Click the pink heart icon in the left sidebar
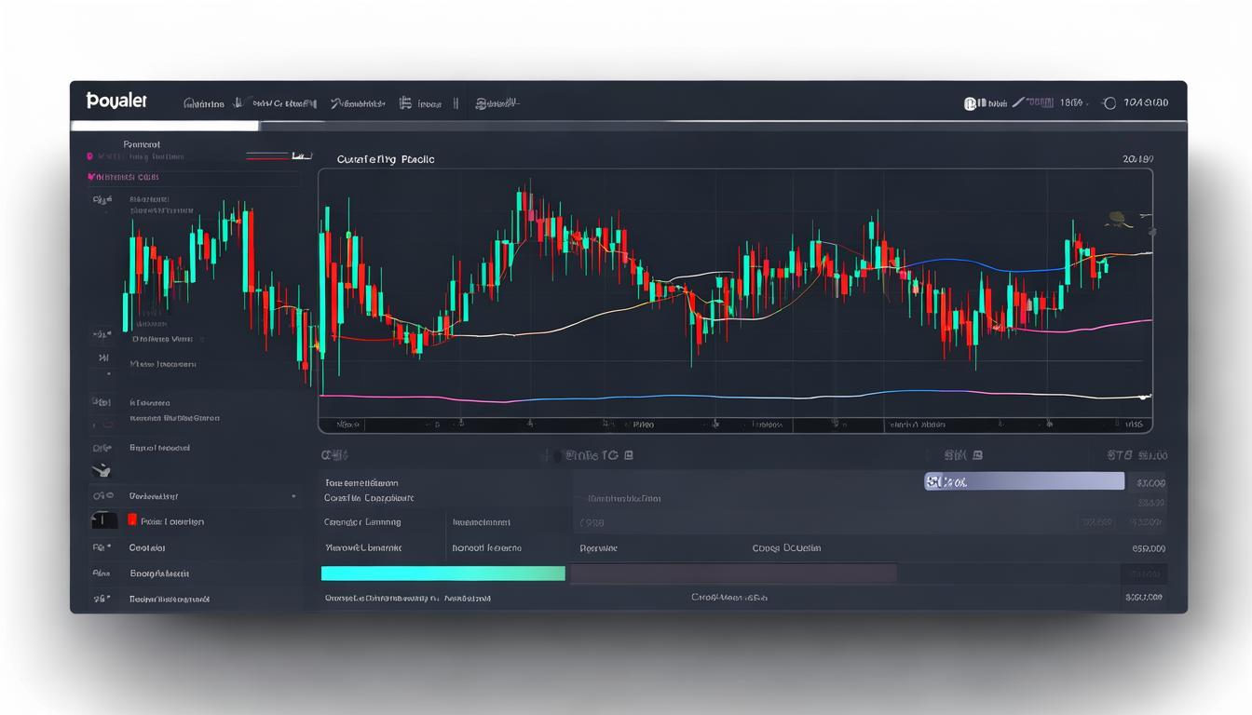This screenshot has height=715, width=1252. (x=91, y=176)
